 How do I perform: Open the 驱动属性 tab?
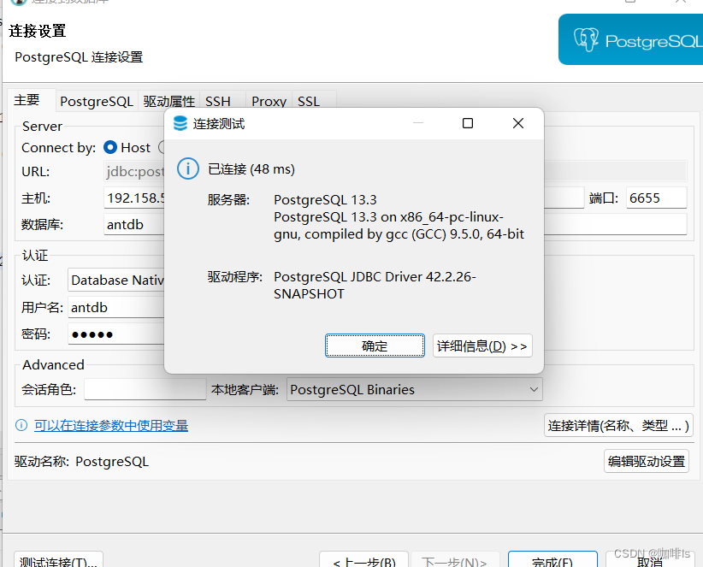[x=169, y=101]
